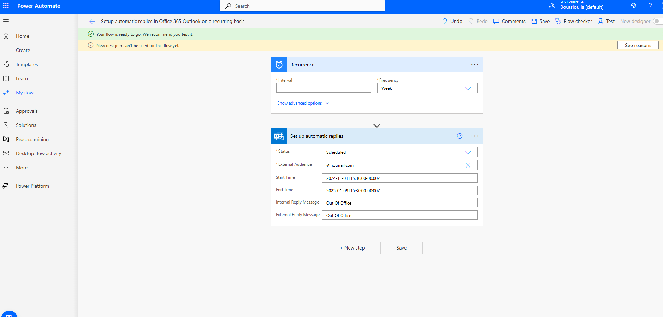Collapse the left navigation hamburger menu
Screen dimensions: 663x317
pos(6,21)
